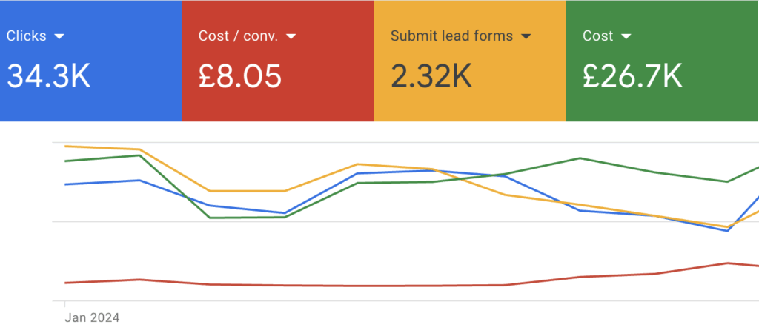This screenshot has height=336, width=759.
Task: Select the Clicks metric label
Action: (27, 36)
